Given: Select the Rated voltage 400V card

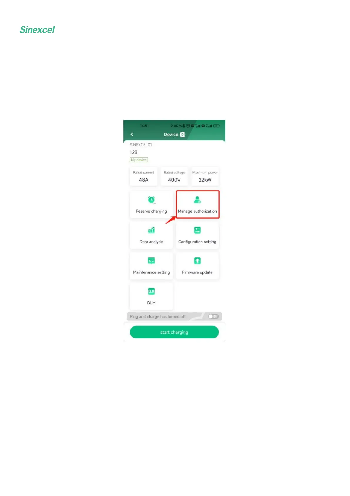Looking at the screenshot, I should (x=174, y=176).
